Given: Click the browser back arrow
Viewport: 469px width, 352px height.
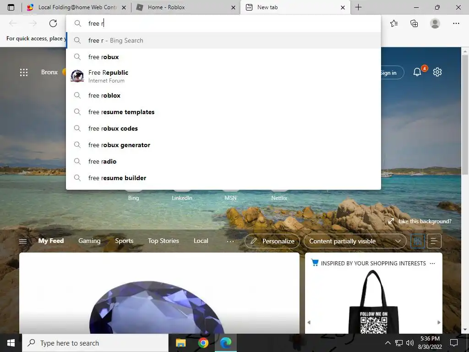Looking at the screenshot, I should pos(13,23).
